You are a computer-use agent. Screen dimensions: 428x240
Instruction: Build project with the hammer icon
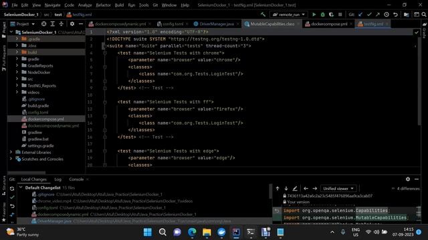point(263,15)
